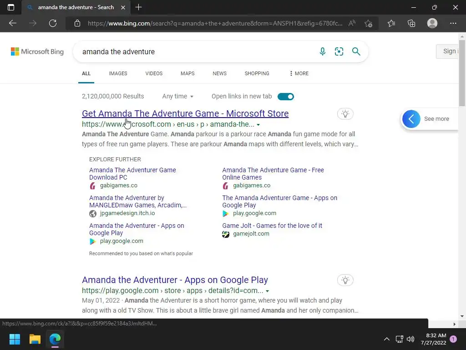This screenshot has width=466, height=350.
Task: Open the MORE search categories menu
Action: click(299, 73)
